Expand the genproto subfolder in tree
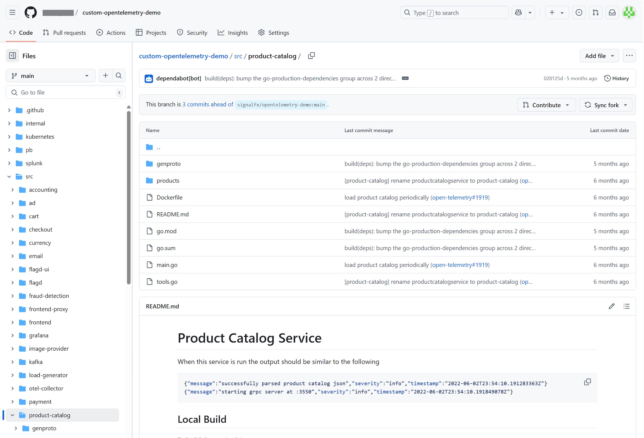Screen dimensions: 644x438 16,429
